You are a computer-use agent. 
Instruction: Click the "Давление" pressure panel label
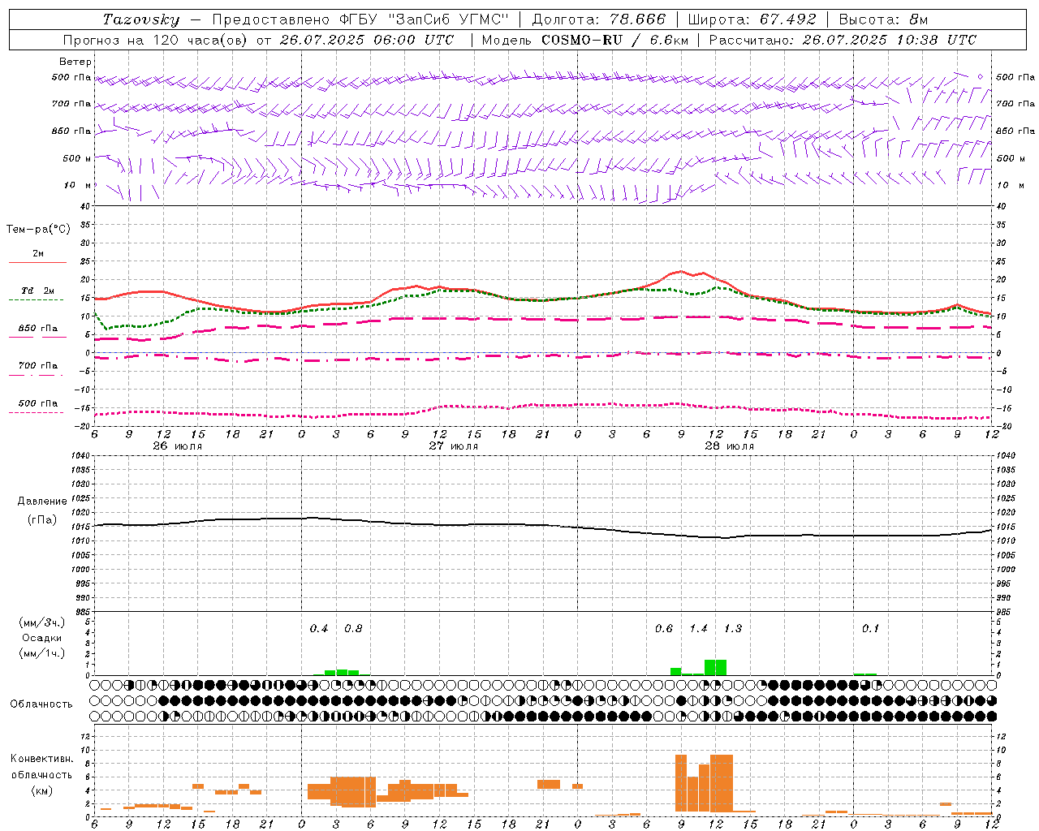coord(42,502)
